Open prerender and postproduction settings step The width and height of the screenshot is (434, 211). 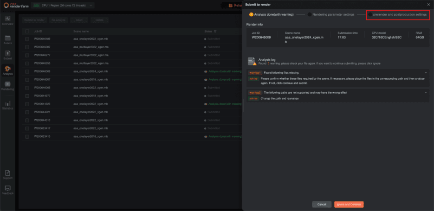tap(397, 14)
